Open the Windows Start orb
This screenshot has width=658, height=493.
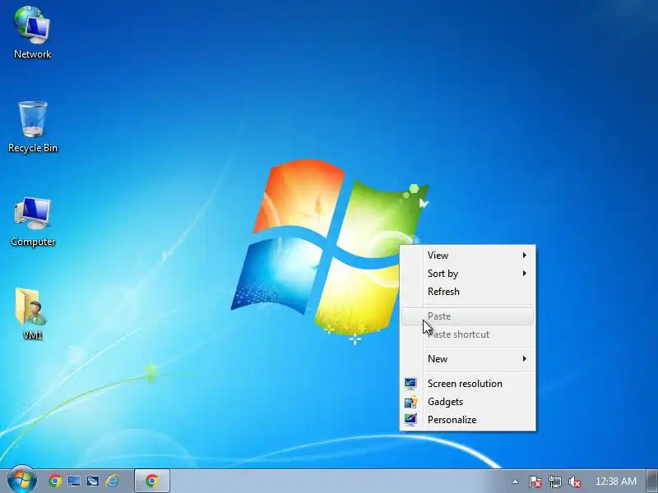pyautogui.click(x=22, y=481)
